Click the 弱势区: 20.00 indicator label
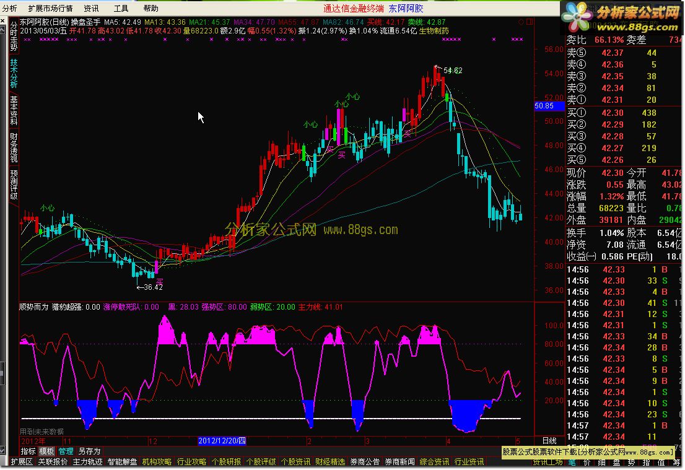685x470 pixels. tap(273, 307)
